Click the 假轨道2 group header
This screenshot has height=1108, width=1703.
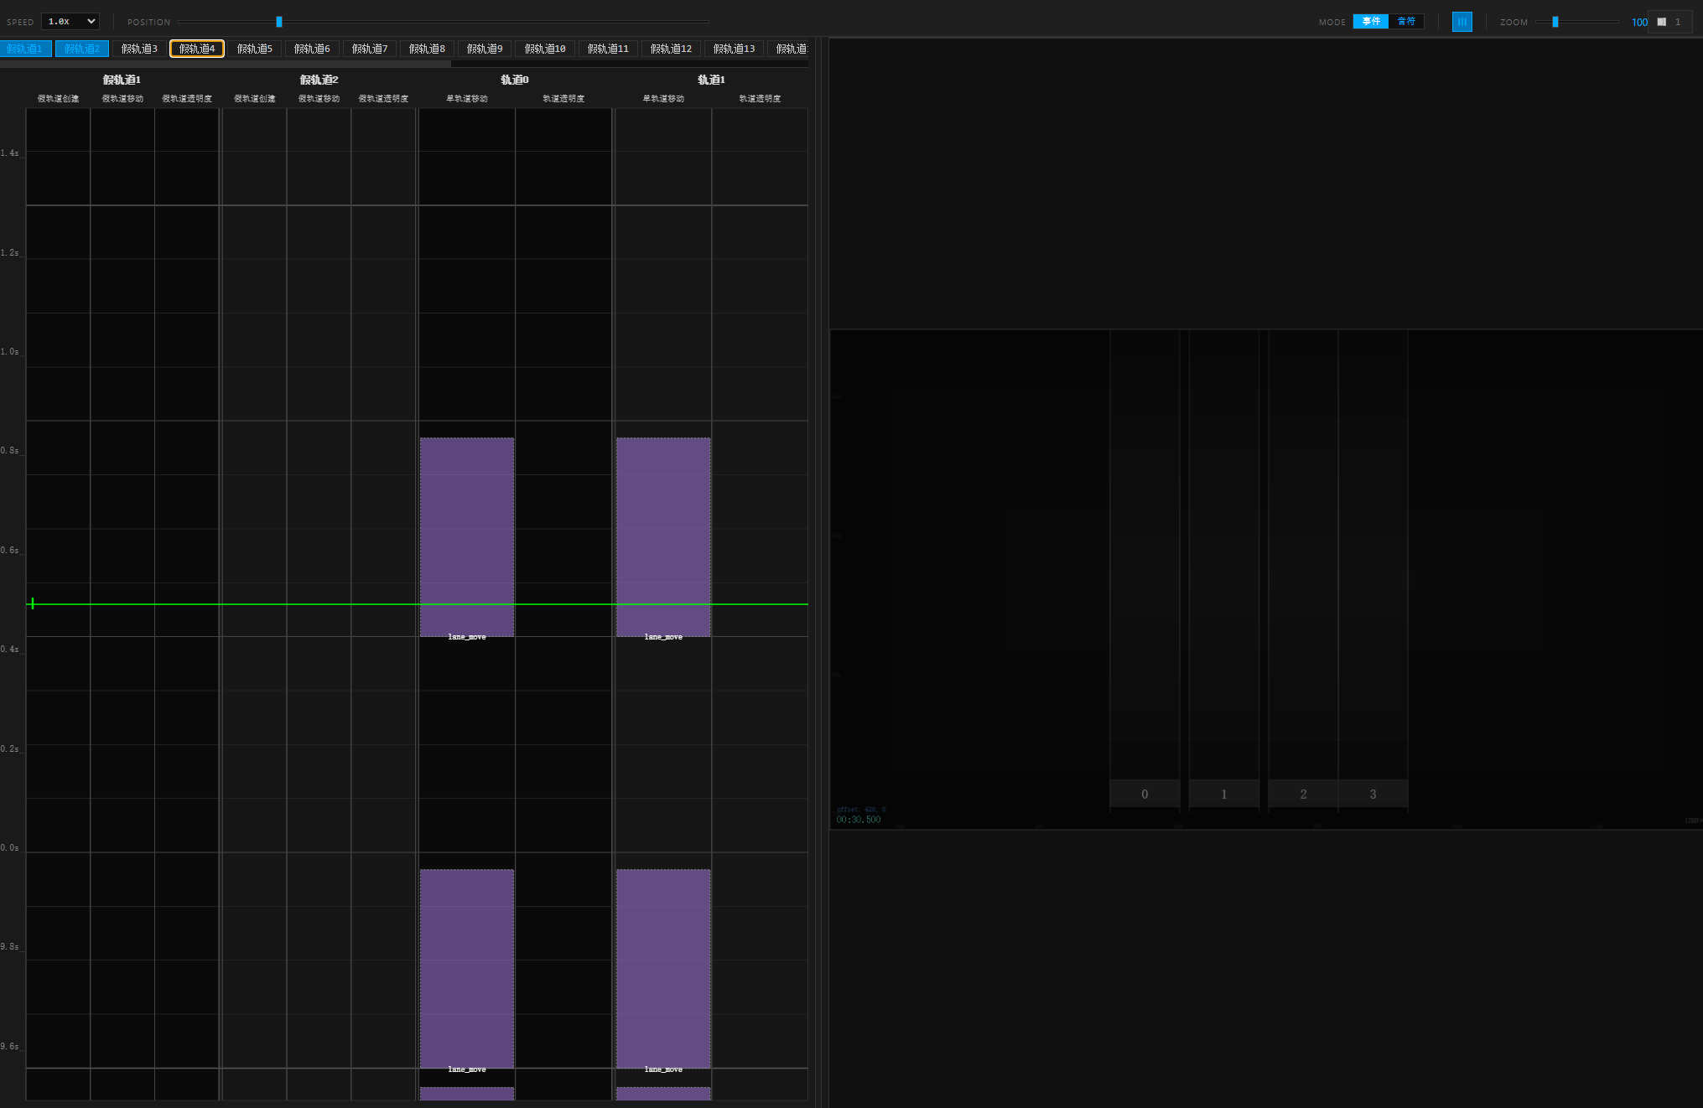(319, 80)
